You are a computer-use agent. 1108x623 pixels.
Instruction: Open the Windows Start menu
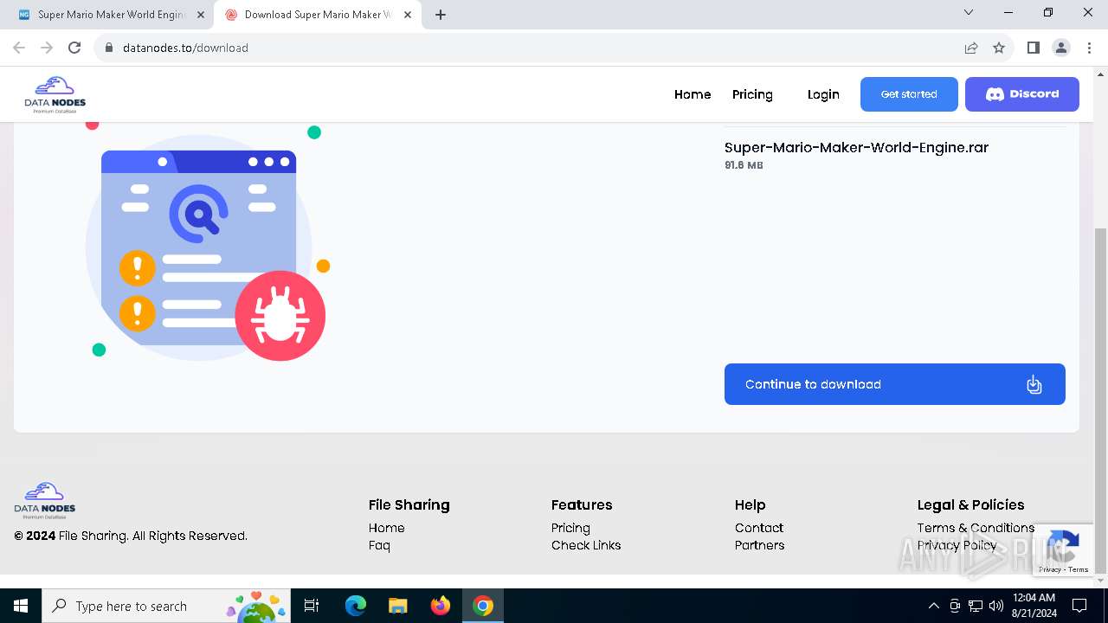[21, 606]
